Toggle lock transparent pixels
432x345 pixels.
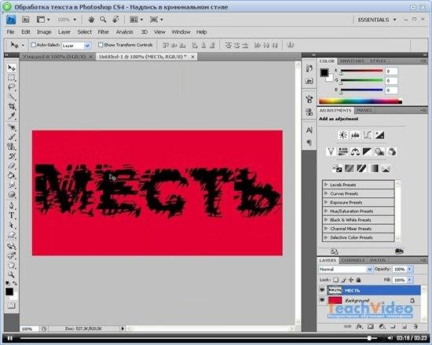[335, 280]
